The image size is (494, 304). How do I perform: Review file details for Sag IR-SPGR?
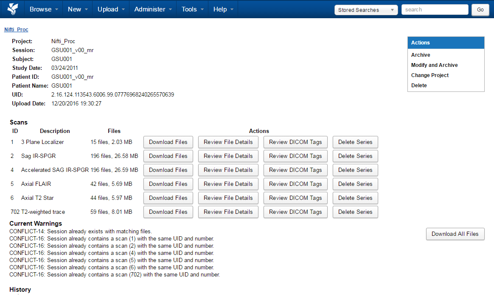(228, 156)
